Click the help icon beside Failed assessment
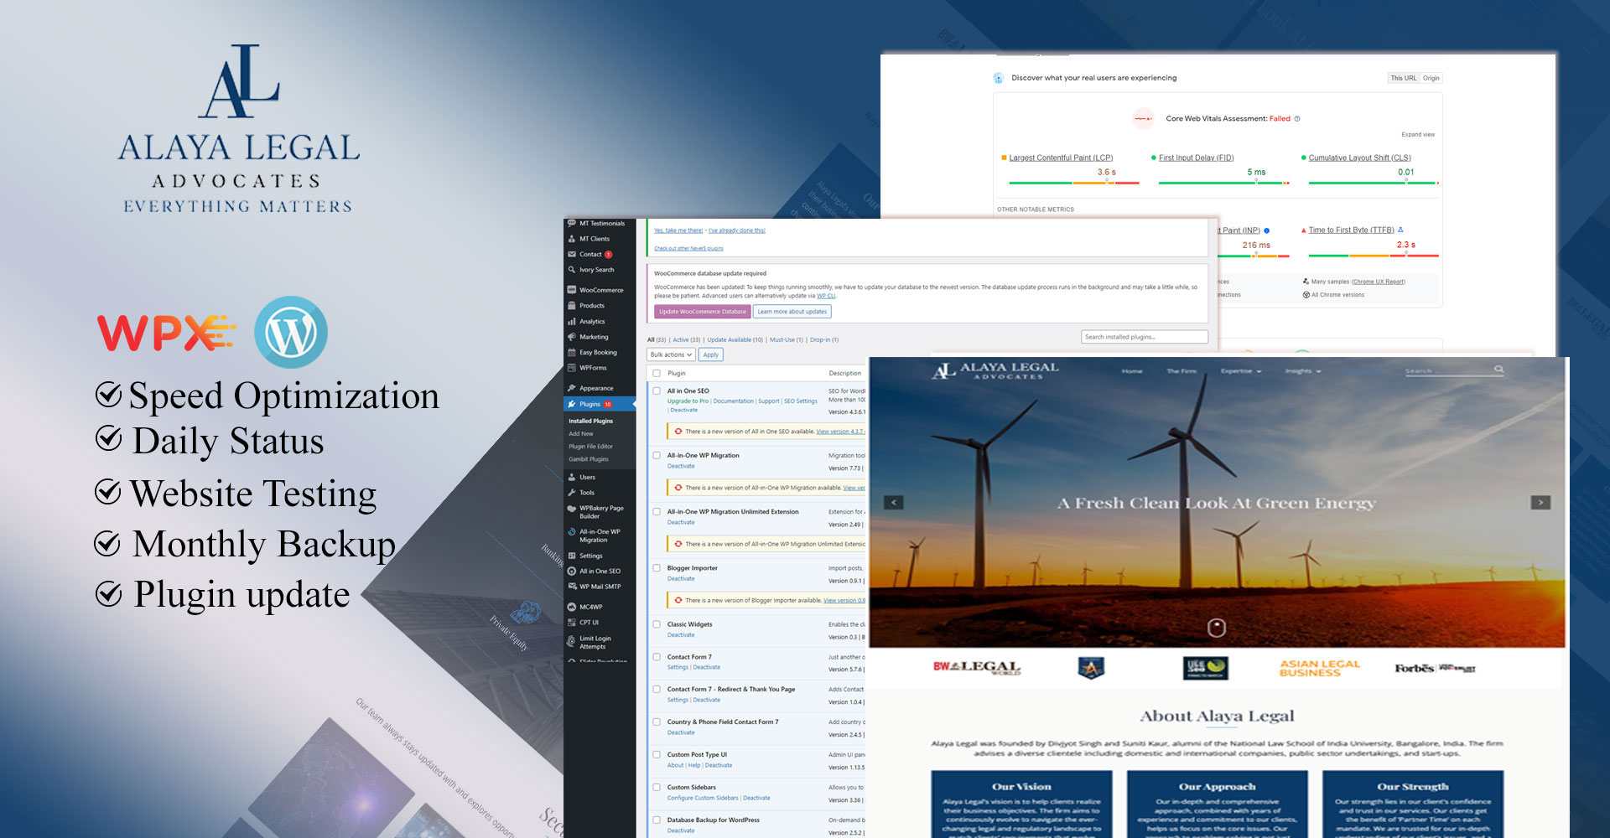 (1297, 119)
